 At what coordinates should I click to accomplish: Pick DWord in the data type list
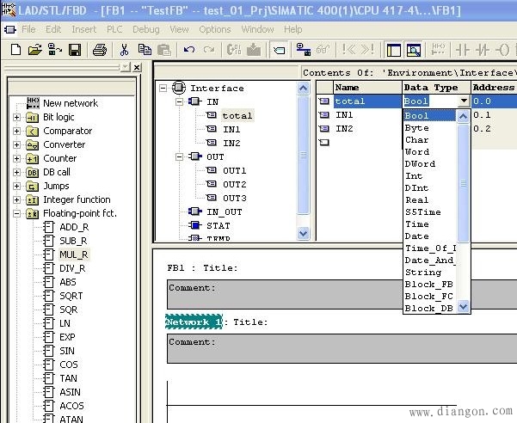pos(420,164)
